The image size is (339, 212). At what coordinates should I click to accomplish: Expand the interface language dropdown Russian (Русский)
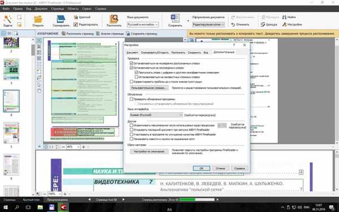[157, 115]
